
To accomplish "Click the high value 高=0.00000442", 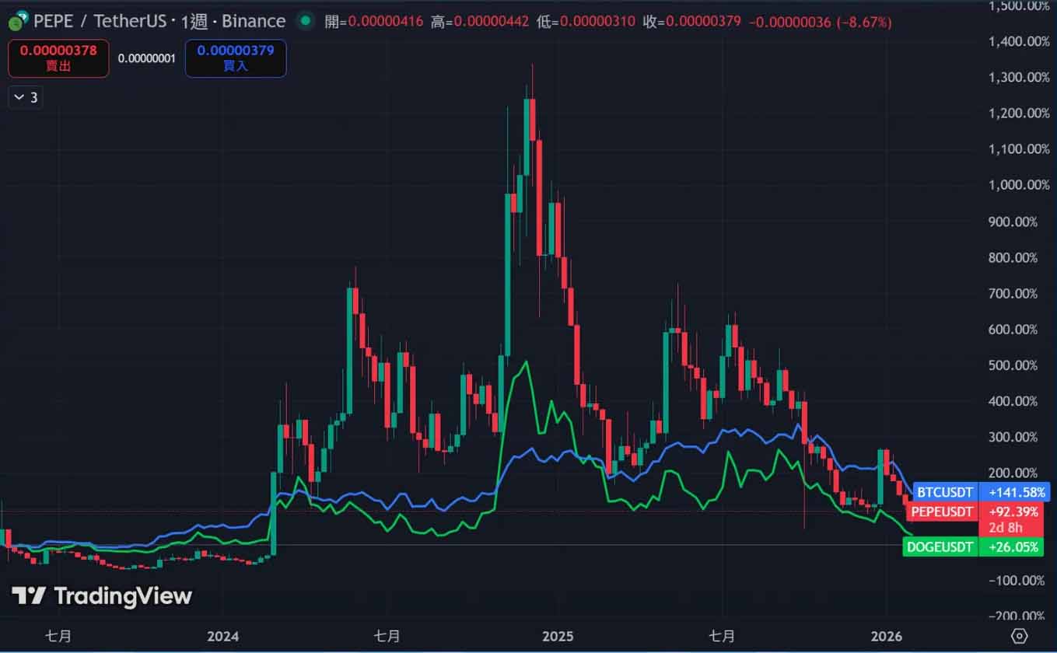I will pos(480,22).
